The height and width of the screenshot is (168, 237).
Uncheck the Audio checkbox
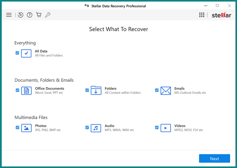(x=87, y=127)
